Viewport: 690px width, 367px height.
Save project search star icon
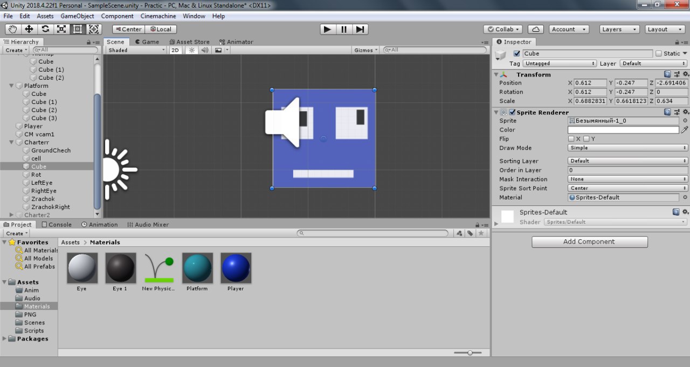[481, 233]
